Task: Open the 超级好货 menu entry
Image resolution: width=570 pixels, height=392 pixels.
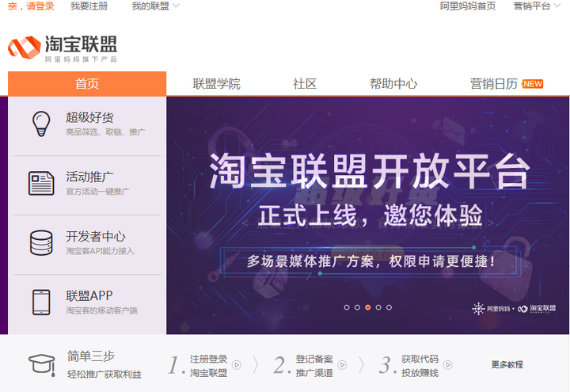Action: click(87, 125)
